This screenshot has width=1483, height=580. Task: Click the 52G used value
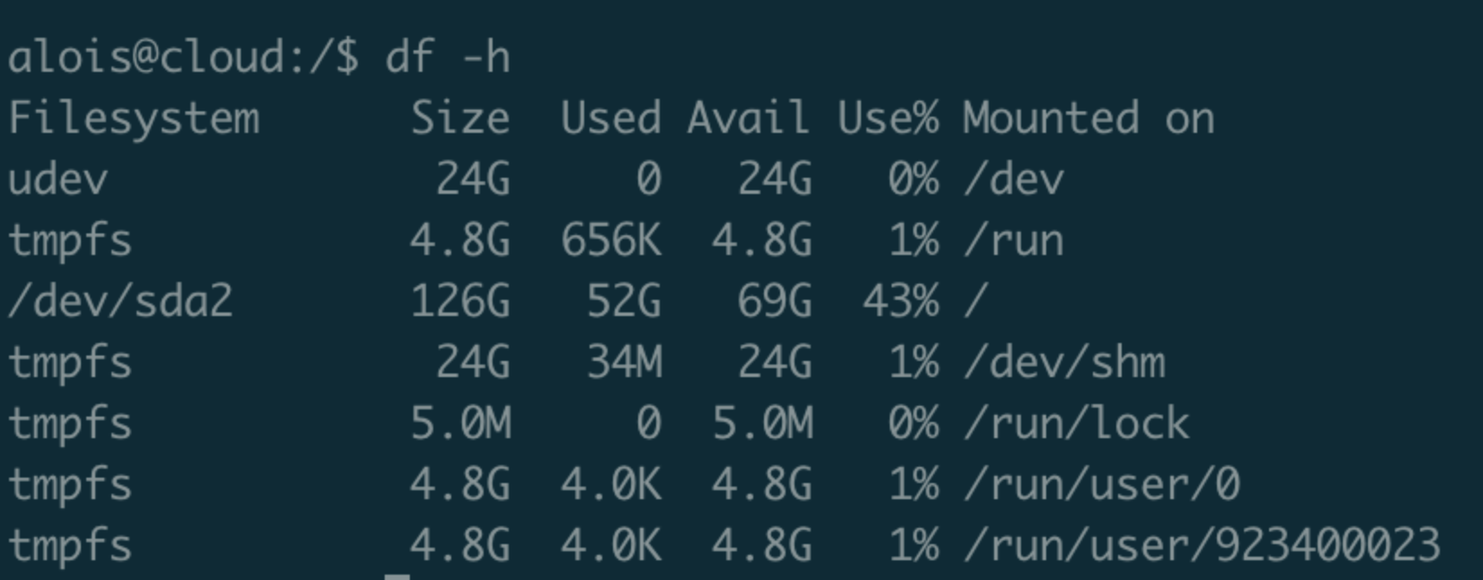tap(624, 301)
